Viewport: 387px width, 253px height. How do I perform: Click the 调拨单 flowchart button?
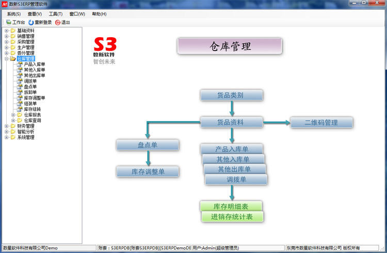coord(236,180)
